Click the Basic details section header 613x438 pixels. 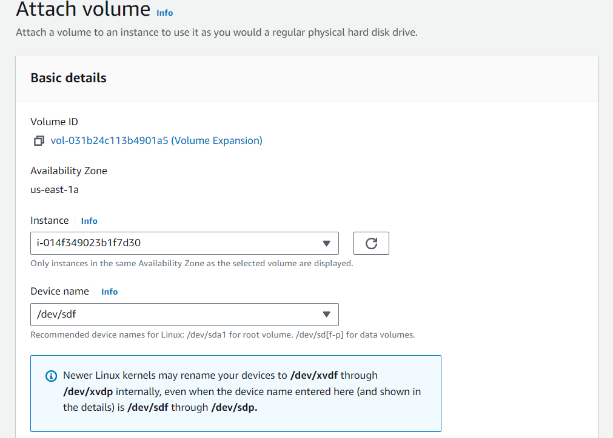(x=69, y=77)
